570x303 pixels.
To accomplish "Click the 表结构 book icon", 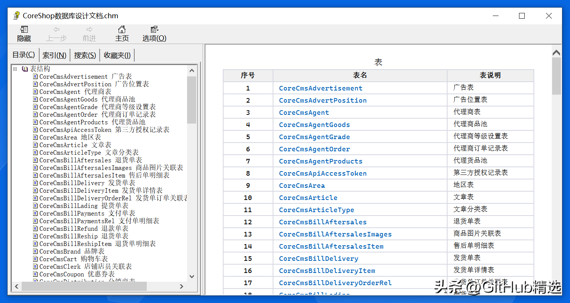I will pos(25,69).
